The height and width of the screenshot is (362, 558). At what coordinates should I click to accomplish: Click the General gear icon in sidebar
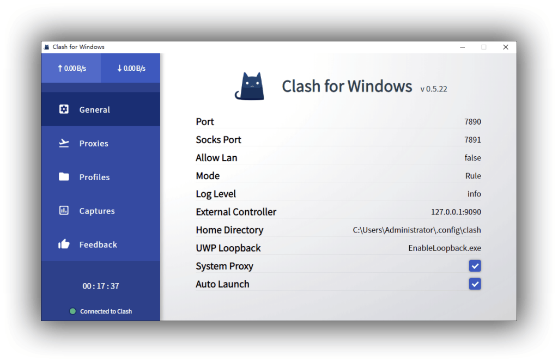tap(64, 109)
